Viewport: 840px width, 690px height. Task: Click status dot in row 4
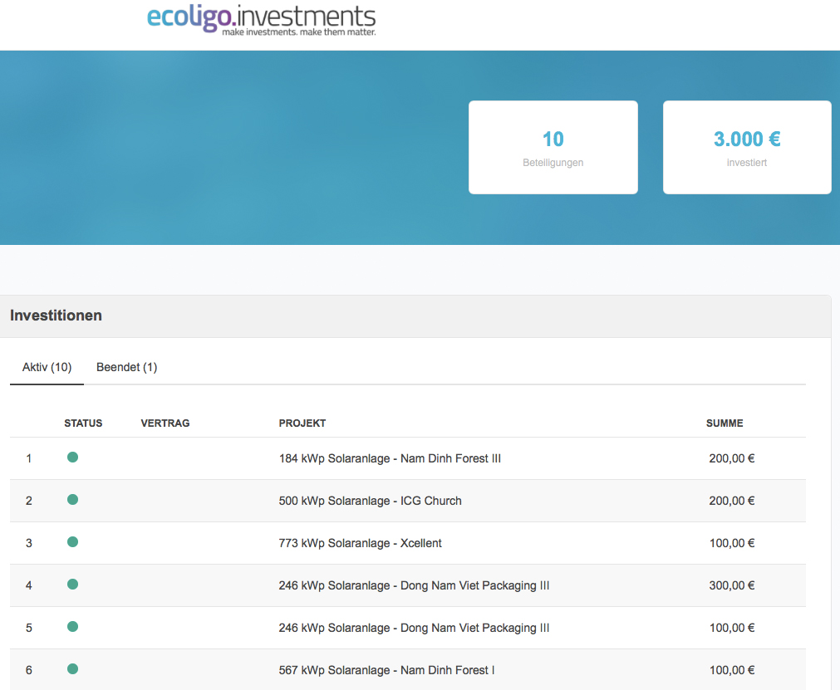tap(73, 584)
